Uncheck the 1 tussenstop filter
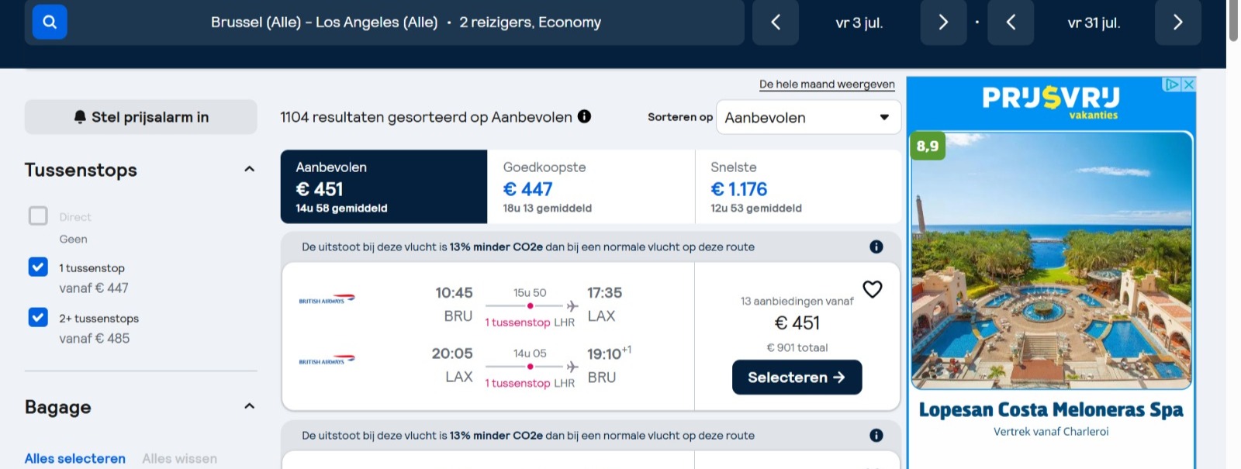Viewport: 1241px width, 469px height. point(38,267)
